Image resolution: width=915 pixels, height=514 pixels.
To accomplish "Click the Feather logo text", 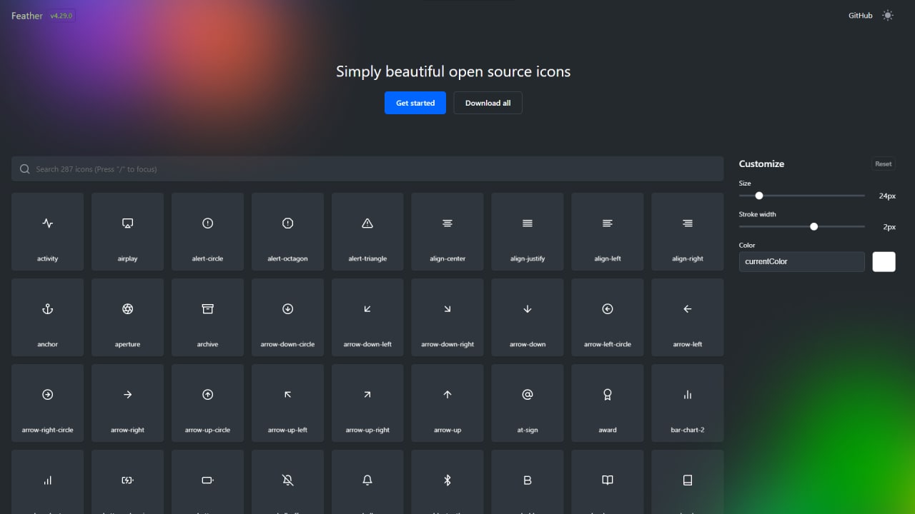I will click(x=27, y=15).
